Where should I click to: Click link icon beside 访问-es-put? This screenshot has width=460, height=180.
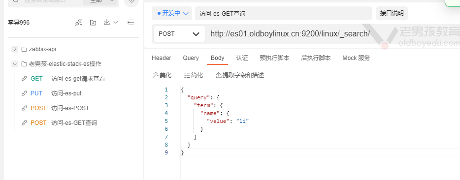[x=24, y=93]
